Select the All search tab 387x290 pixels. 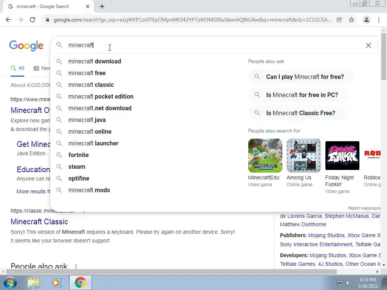(x=17, y=68)
